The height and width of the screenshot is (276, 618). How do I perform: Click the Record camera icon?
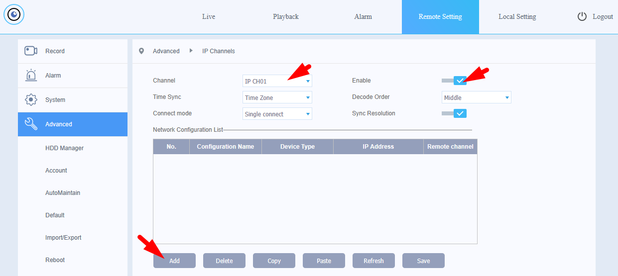31,51
